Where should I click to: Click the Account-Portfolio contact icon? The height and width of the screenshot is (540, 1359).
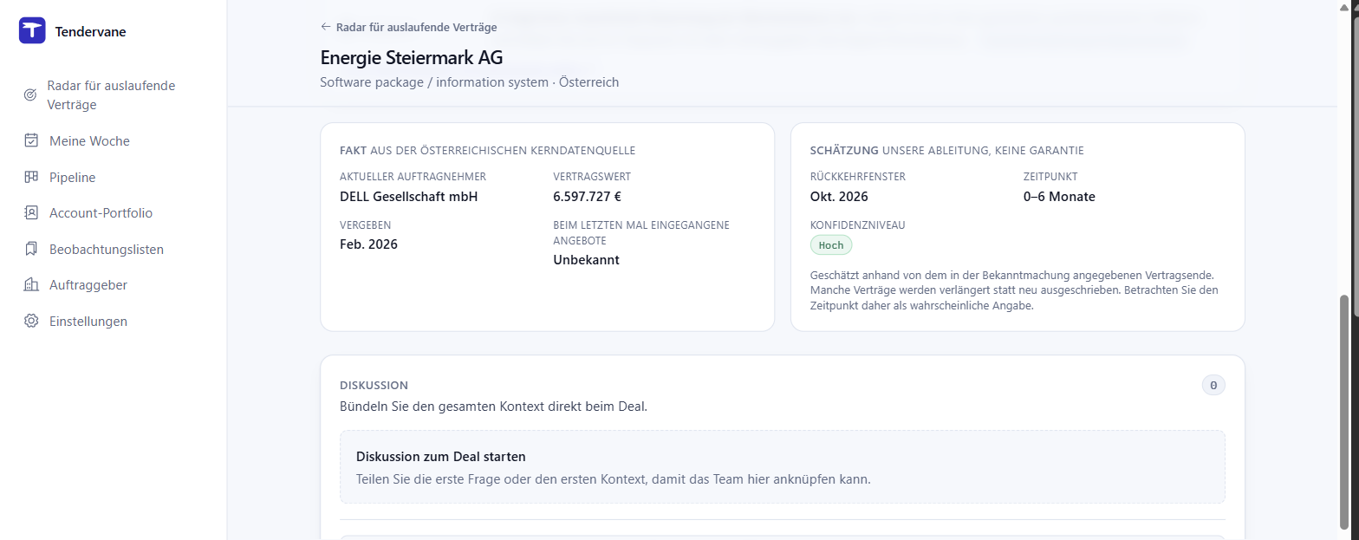31,212
